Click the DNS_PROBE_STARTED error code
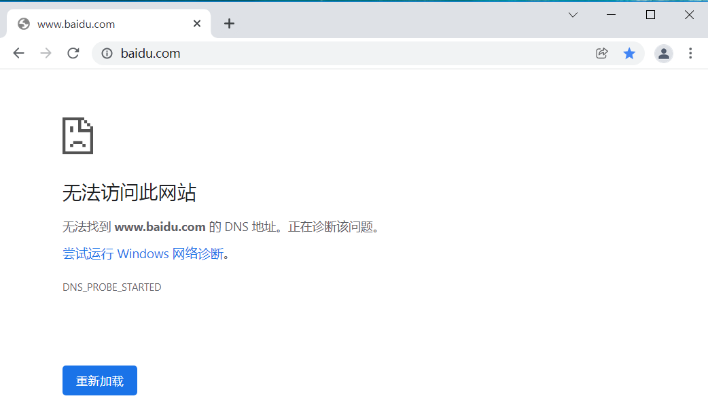This screenshot has width=708, height=409. (111, 287)
